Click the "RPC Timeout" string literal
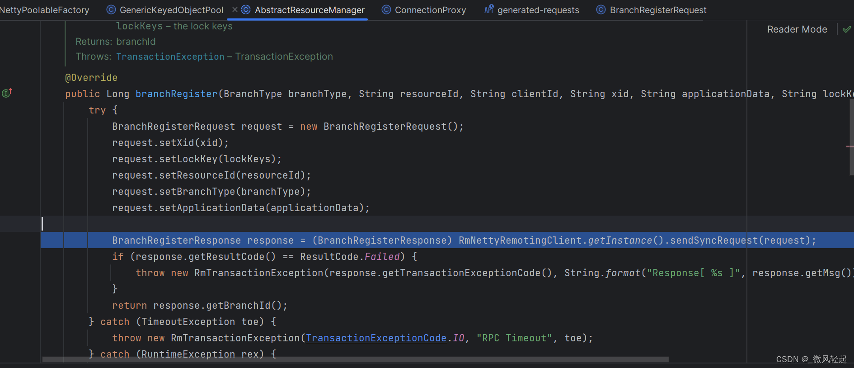The image size is (854, 368). [x=514, y=338]
